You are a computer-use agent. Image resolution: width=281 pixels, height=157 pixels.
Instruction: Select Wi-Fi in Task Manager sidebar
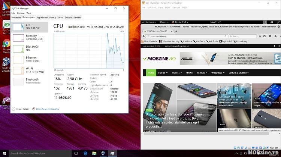[30, 70]
